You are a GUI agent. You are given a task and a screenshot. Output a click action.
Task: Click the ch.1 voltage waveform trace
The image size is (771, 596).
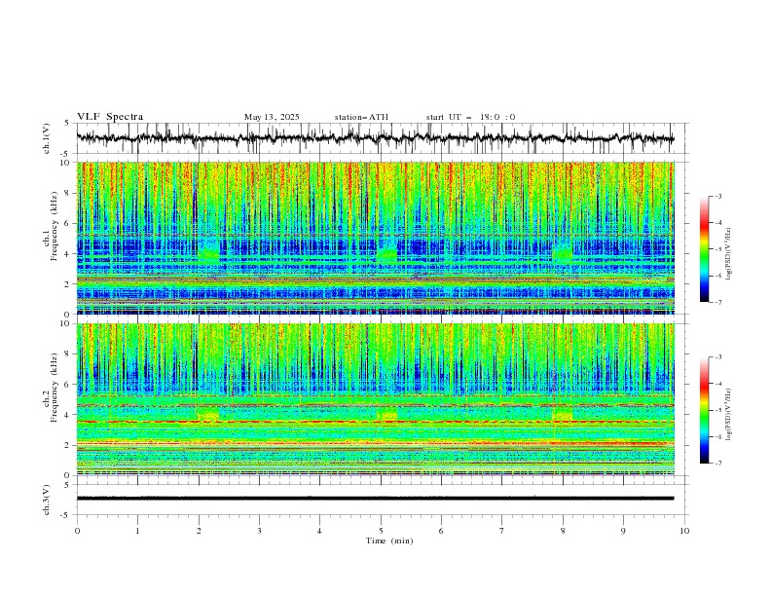pos(375,138)
